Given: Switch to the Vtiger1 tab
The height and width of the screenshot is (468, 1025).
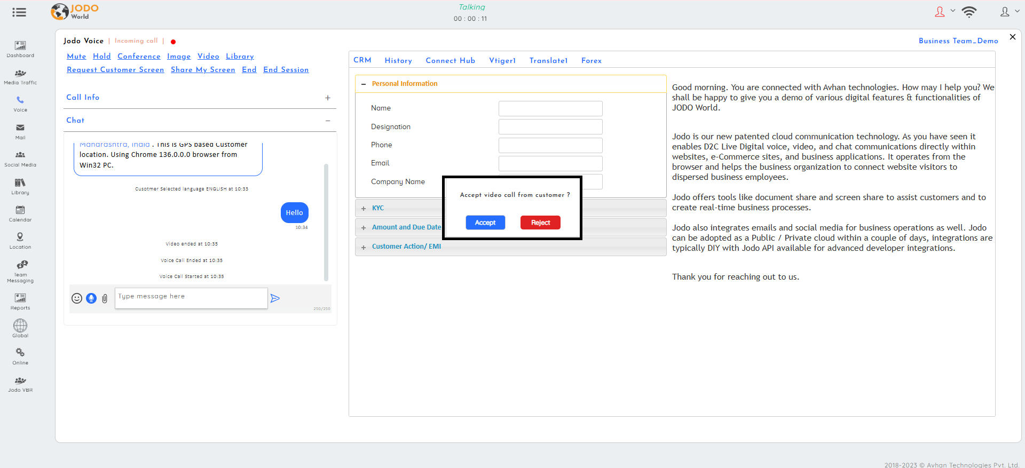Looking at the screenshot, I should pos(502,60).
